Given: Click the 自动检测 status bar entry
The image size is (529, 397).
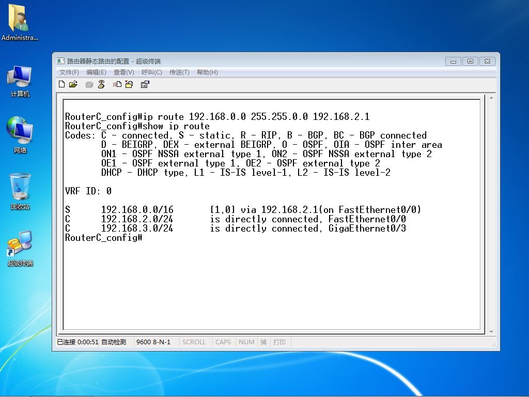Looking at the screenshot, I should click(114, 342).
